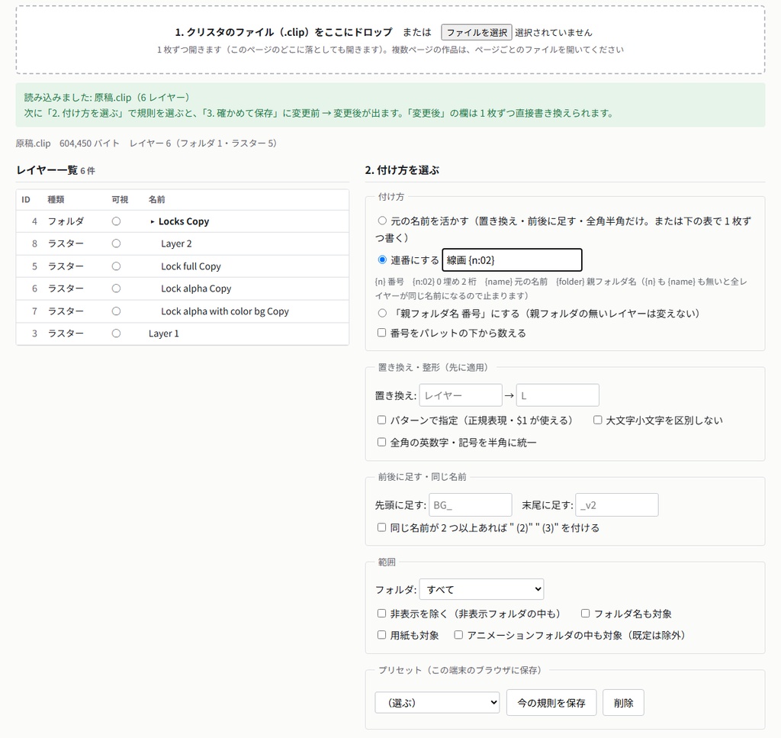781x738 pixels.
Task: Click the ID column header
Action: point(26,199)
